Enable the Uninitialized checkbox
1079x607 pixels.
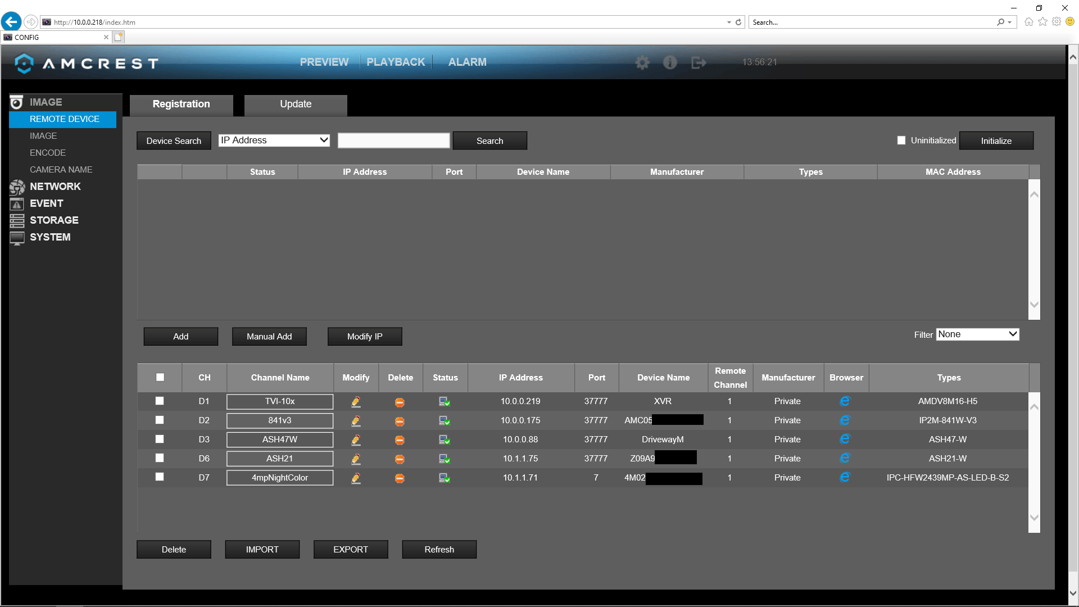(x=901, y=141)
